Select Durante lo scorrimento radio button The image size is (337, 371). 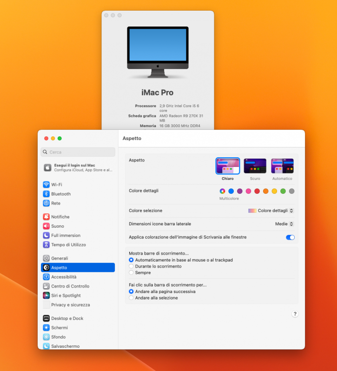(131, 266)
